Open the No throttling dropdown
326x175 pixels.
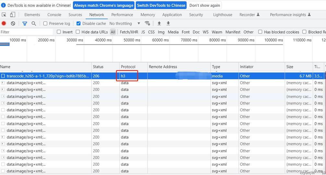pyautogui.click(x=125, y=23)
